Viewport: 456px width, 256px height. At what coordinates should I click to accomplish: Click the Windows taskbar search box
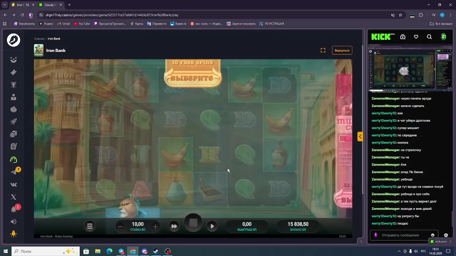coord(46,251)
